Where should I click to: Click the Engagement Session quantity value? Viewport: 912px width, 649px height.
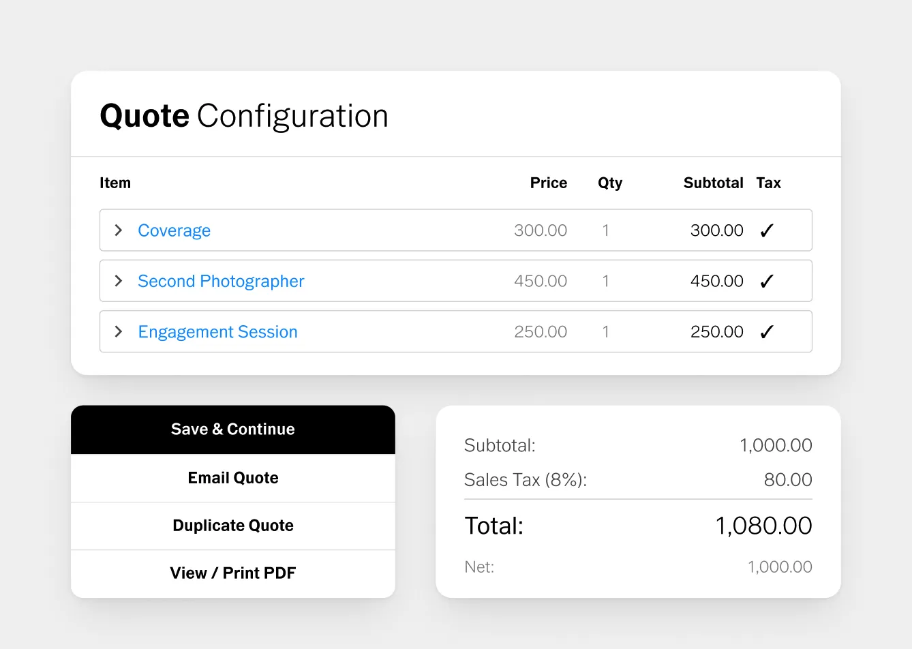tap(605, 332)
